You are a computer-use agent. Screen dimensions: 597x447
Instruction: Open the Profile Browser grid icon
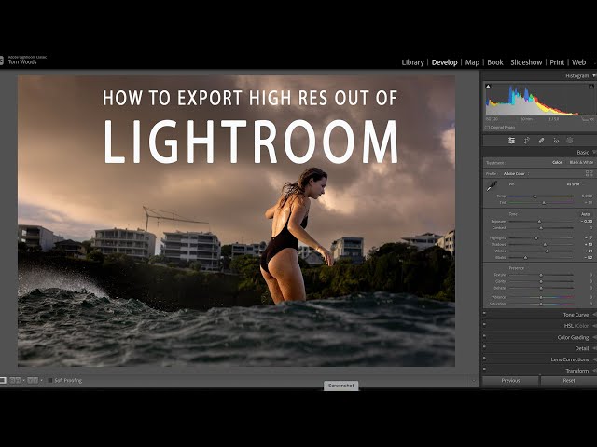(589, 174)
